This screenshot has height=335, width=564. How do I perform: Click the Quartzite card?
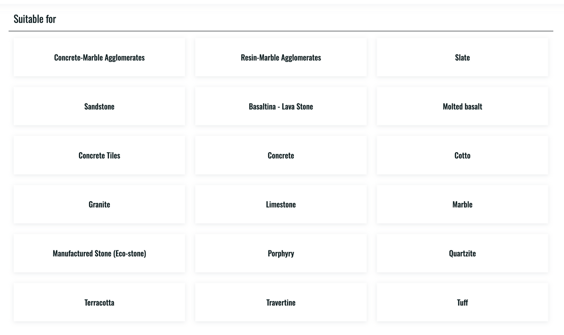pos(462,253)
